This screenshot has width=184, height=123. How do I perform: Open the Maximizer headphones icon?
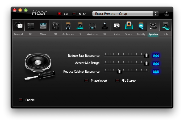[x=92, y=26]
